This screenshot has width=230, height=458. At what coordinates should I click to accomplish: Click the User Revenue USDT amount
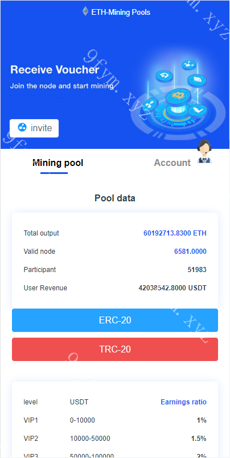[x=172, y=287]
